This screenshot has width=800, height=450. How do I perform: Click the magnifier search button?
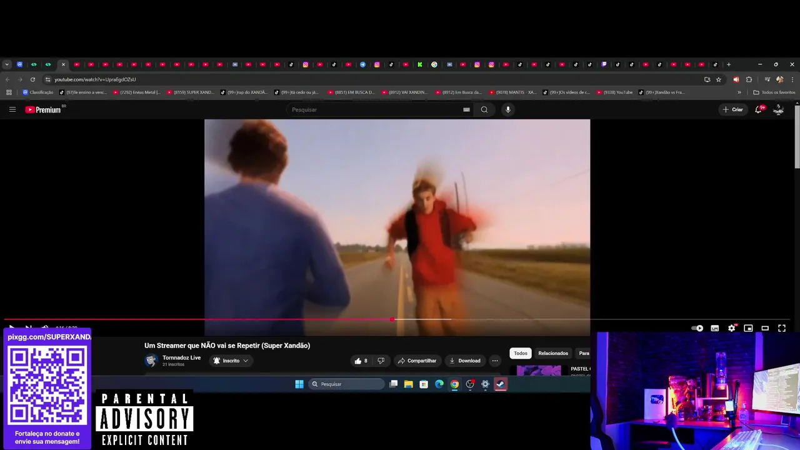pyautogui.click(x=484, y=109)
